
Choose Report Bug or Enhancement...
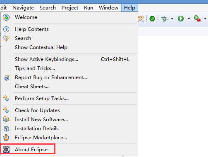[x=69, y=77]
